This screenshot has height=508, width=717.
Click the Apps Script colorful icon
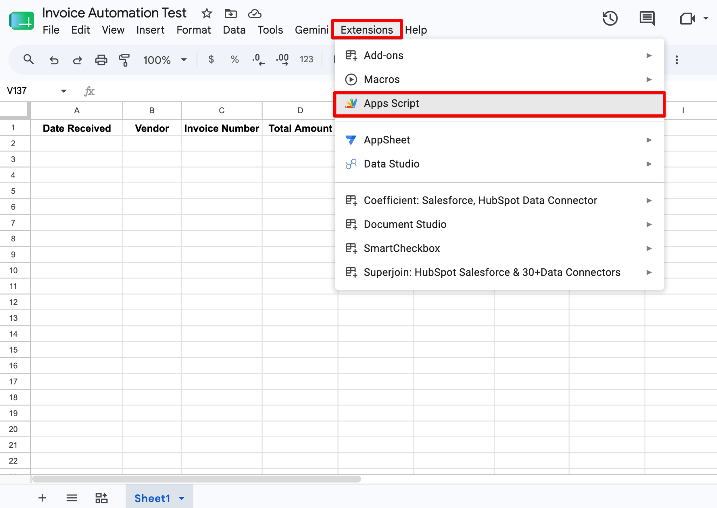[351, 104]
